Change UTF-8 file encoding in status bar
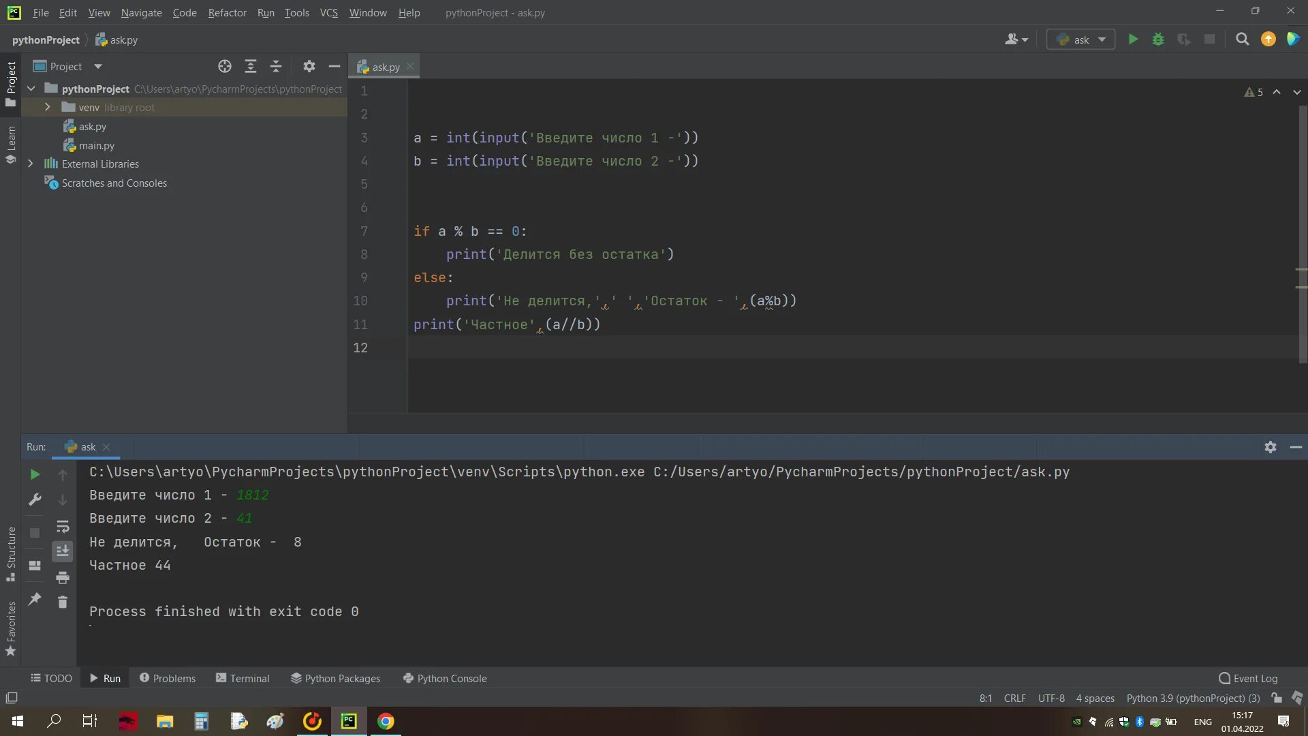Viewport: 1308px width, 736px height. point(1051,698)
